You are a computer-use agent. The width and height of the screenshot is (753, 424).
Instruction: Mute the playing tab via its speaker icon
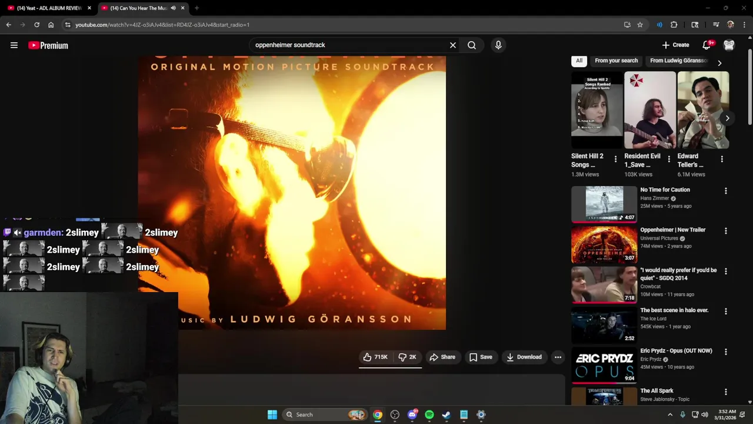[173, 8]
